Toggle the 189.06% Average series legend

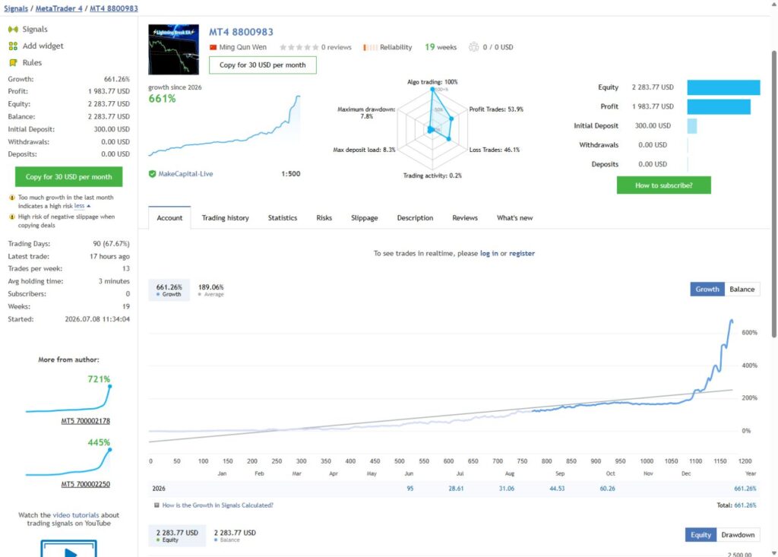tap(211, 290)
